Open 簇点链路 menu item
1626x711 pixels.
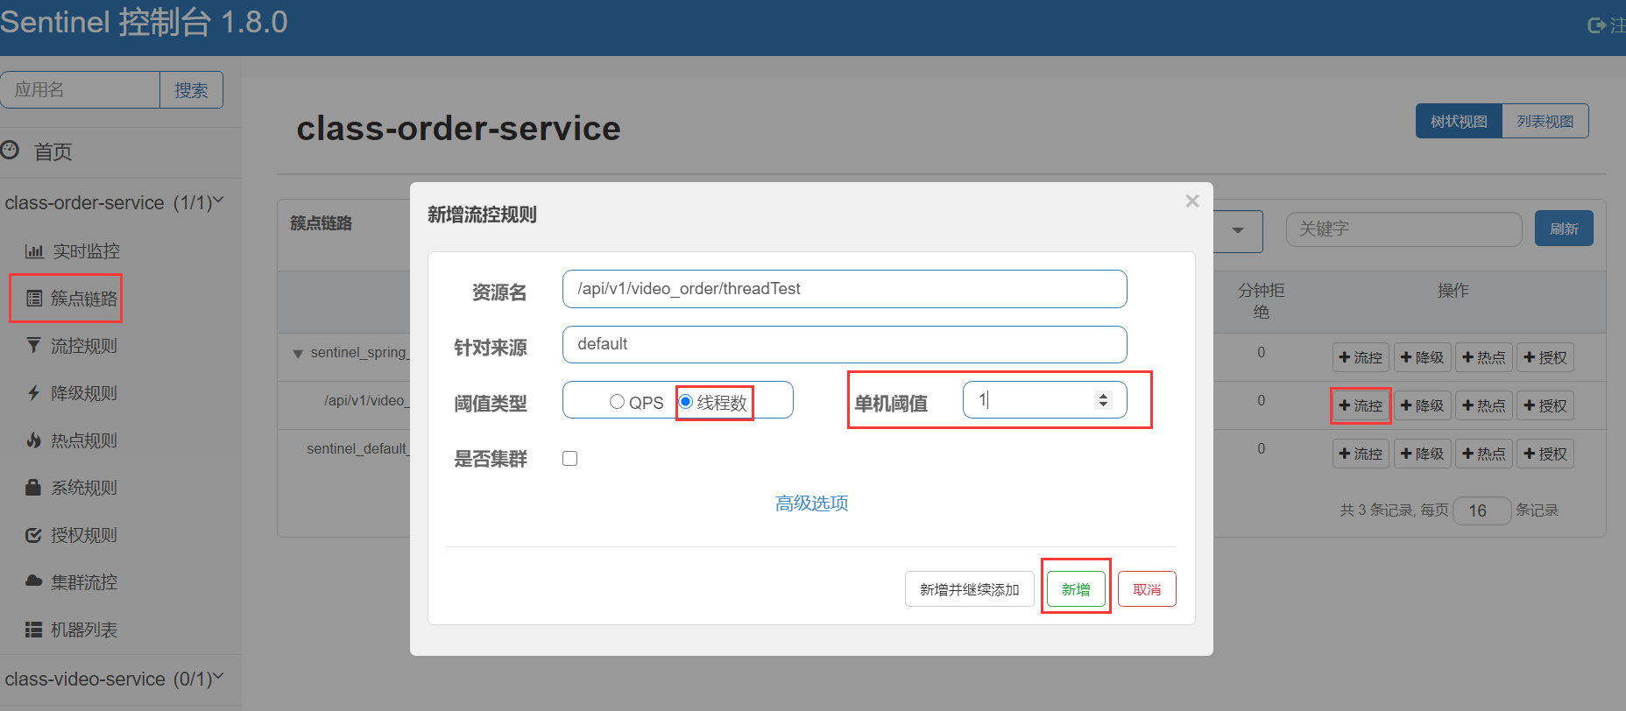84,299
